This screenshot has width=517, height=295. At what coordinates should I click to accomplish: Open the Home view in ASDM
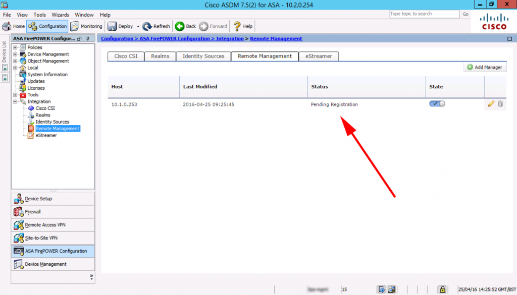15,26
